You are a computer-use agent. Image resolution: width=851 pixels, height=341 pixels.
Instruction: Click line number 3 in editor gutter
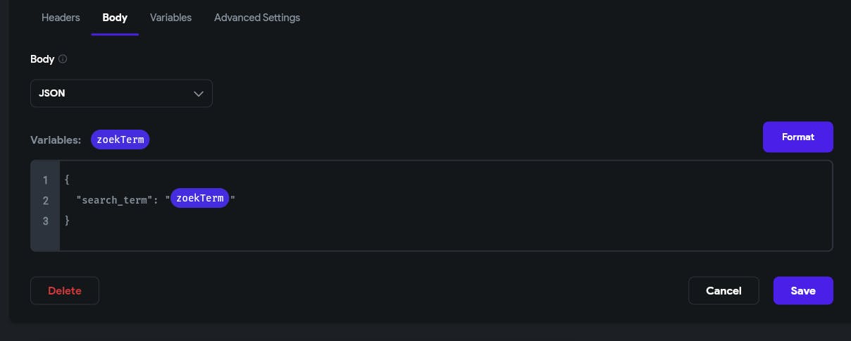pos(46,221)
